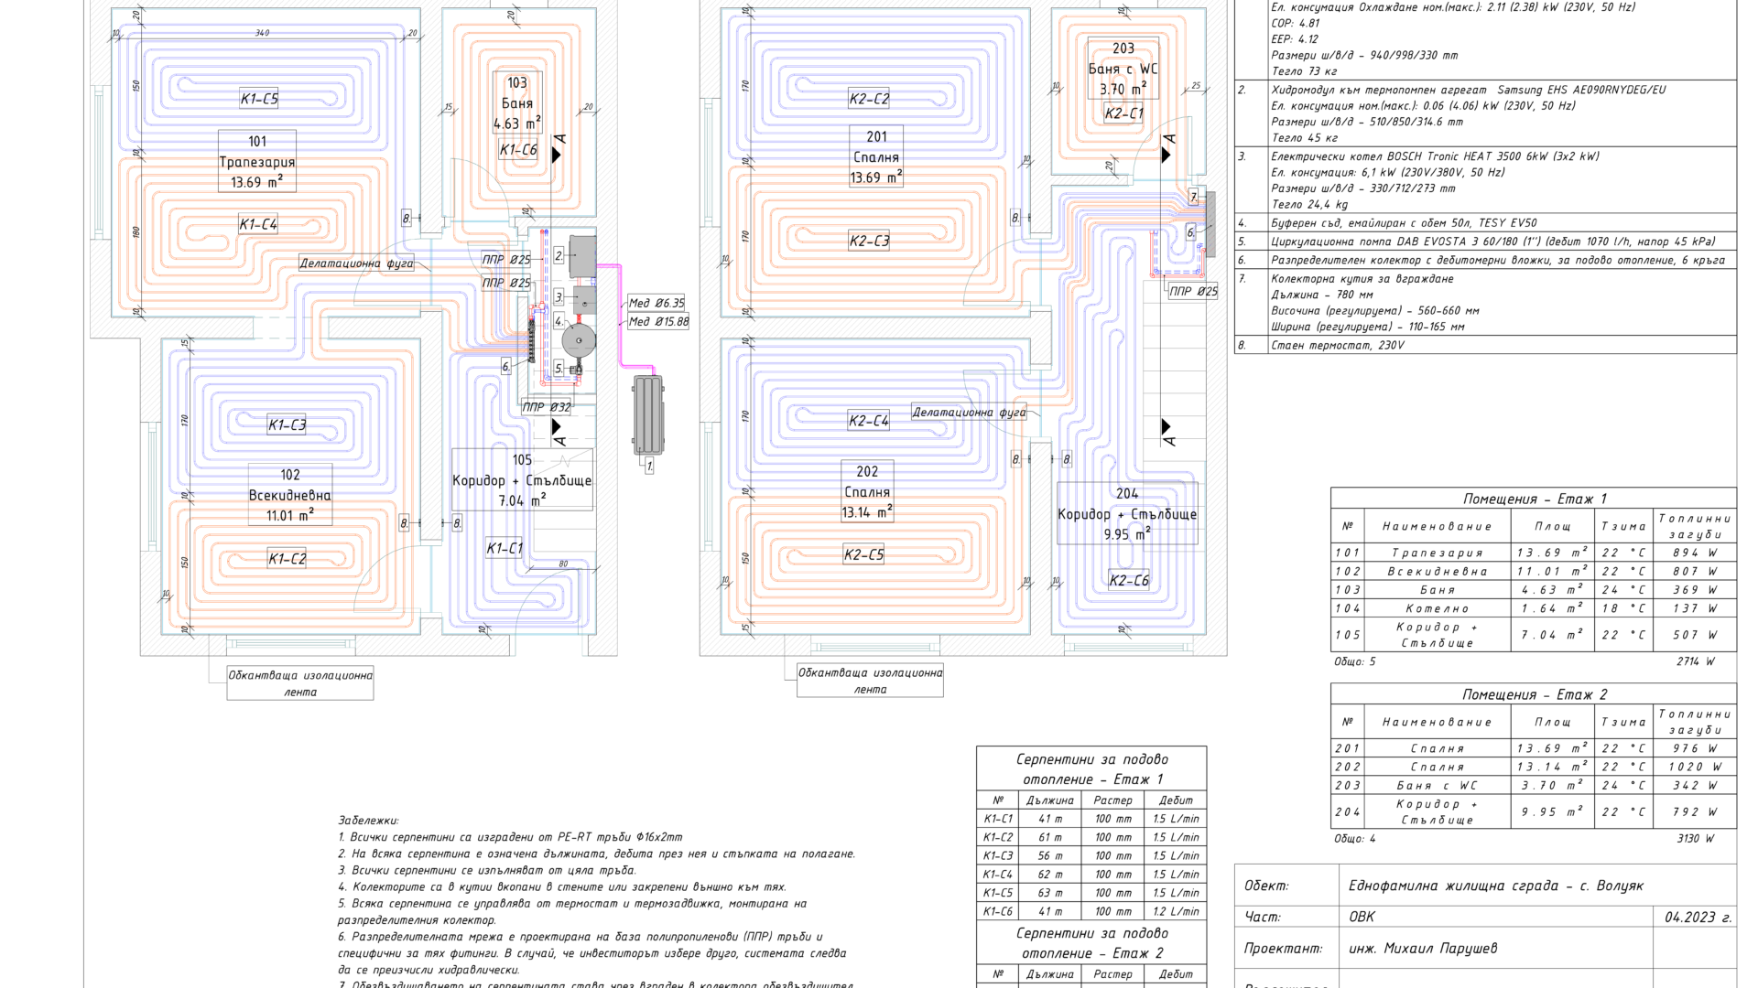The image size is (1758, 988).
Task: Select the 807 W heat loss cell
Action: pyautogui.click(x=1695, y=571)
